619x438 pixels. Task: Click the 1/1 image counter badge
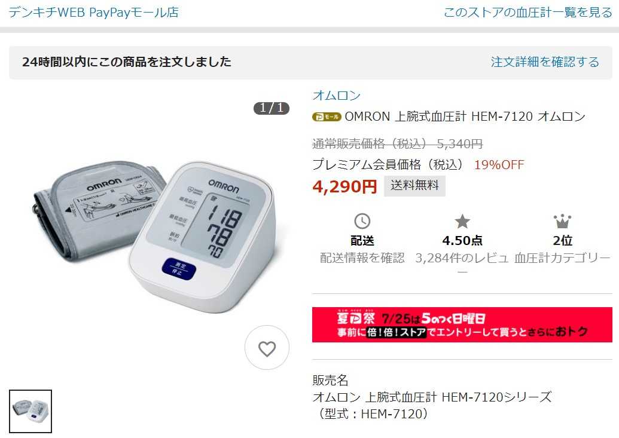point(271,108)
